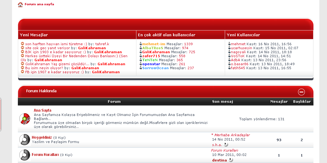Click the Yeni Mesajlar panel header
Viewport: 327px width, 163px height.
pyautogui.click(x=77, y=35)
